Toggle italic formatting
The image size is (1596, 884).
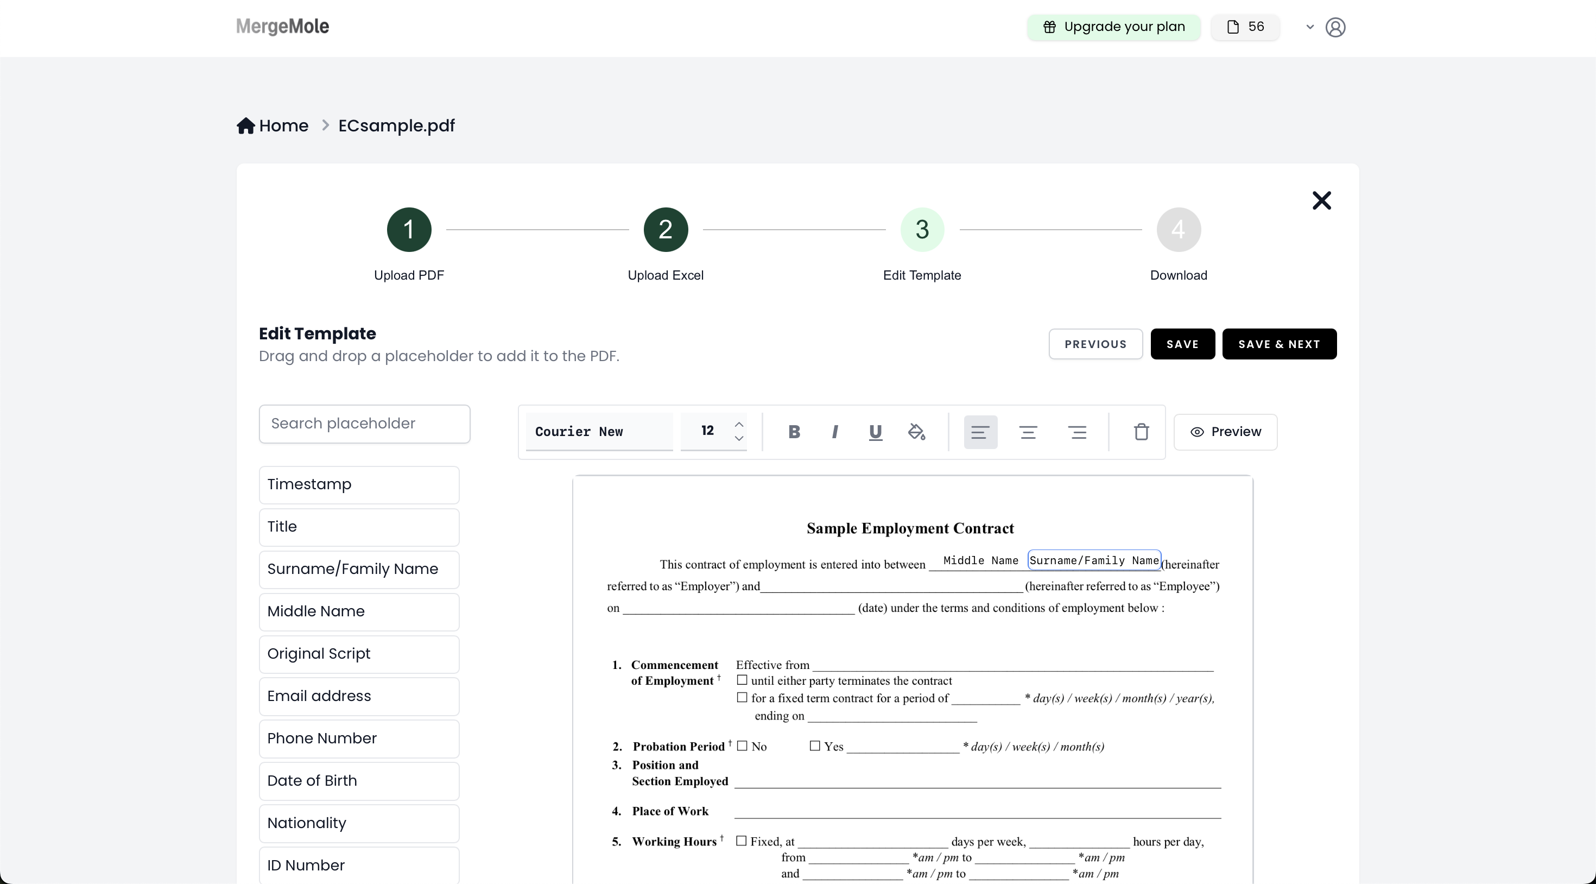[835, 432]
